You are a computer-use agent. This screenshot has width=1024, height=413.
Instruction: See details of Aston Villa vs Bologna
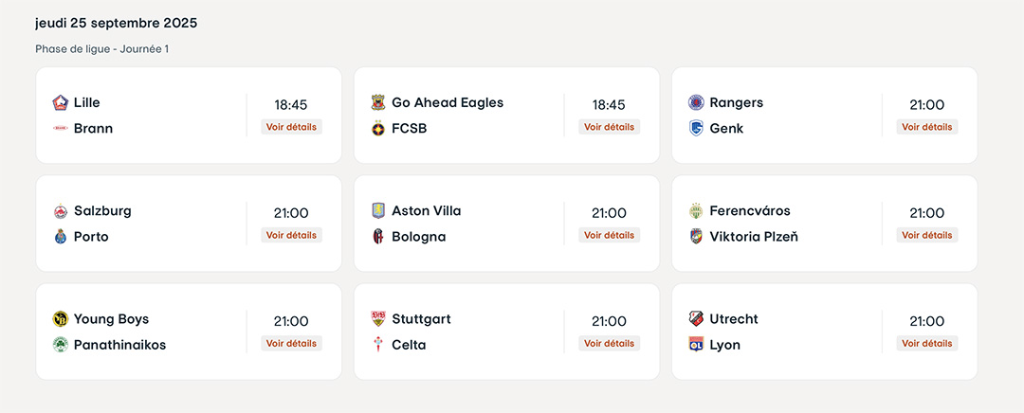(x=609, y=235)
